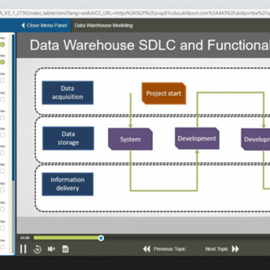The image size is (270, 270).
Task: Click the green played portion of progress bar
Action: [x=66, y=238]
